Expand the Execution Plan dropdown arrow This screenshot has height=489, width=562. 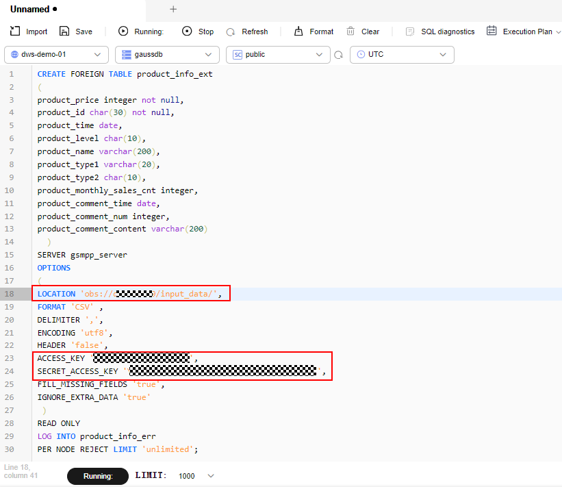point(558,32)
